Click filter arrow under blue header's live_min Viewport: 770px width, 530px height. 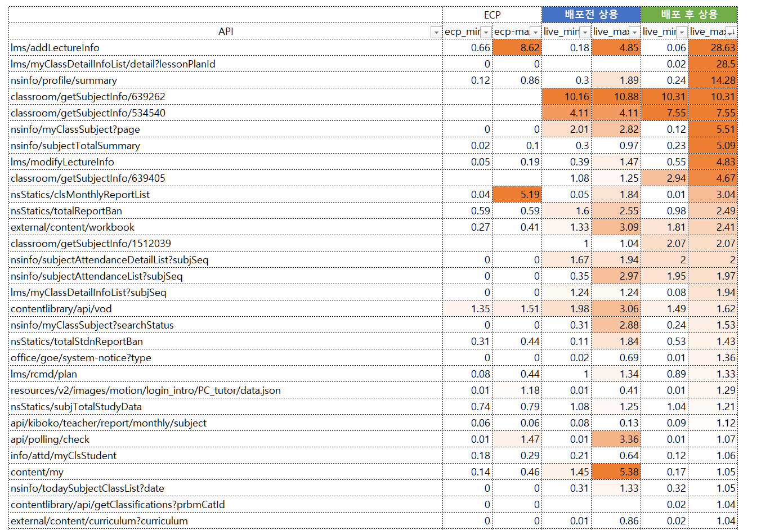pyautogui.click(x=585, y=33)
